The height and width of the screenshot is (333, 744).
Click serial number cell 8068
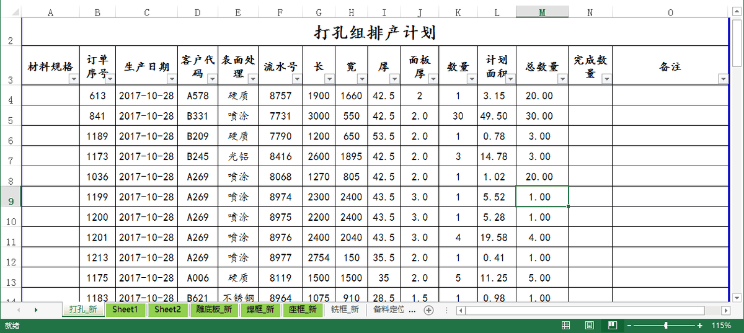280,177
